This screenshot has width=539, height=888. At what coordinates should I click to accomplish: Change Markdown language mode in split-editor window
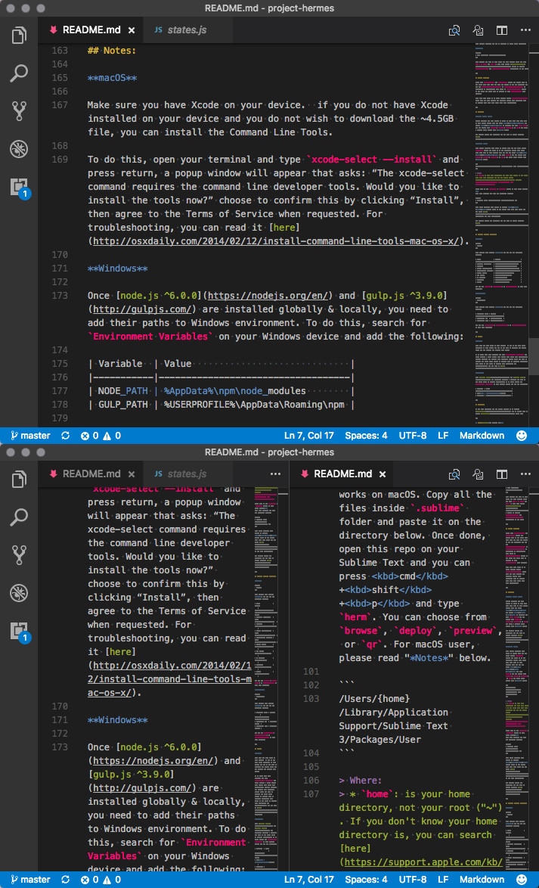click(482, 880)
